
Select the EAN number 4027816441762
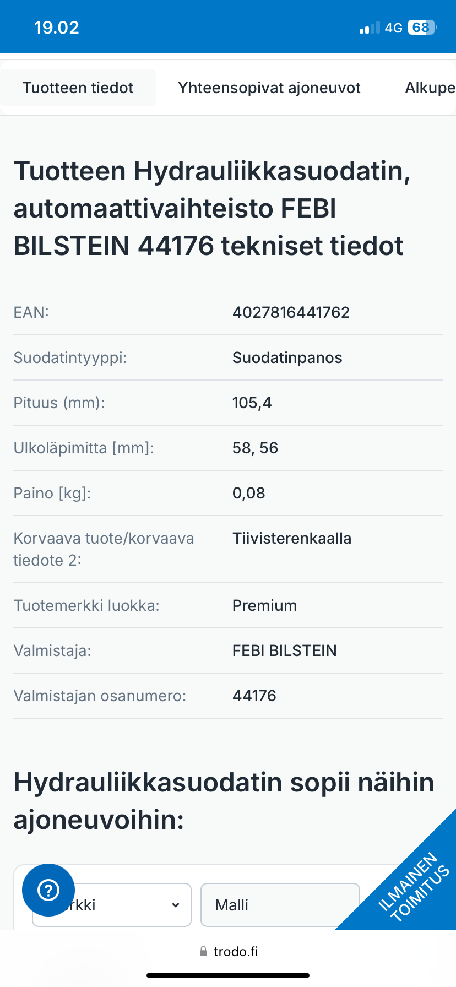click(291, 312)
